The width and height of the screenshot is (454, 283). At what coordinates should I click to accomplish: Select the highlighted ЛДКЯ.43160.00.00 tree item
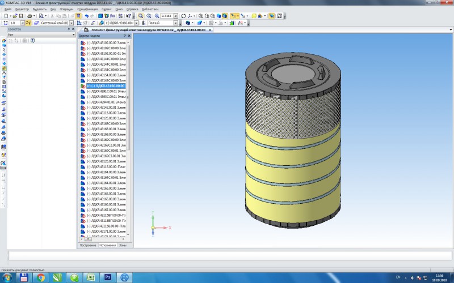pos(106,85)
